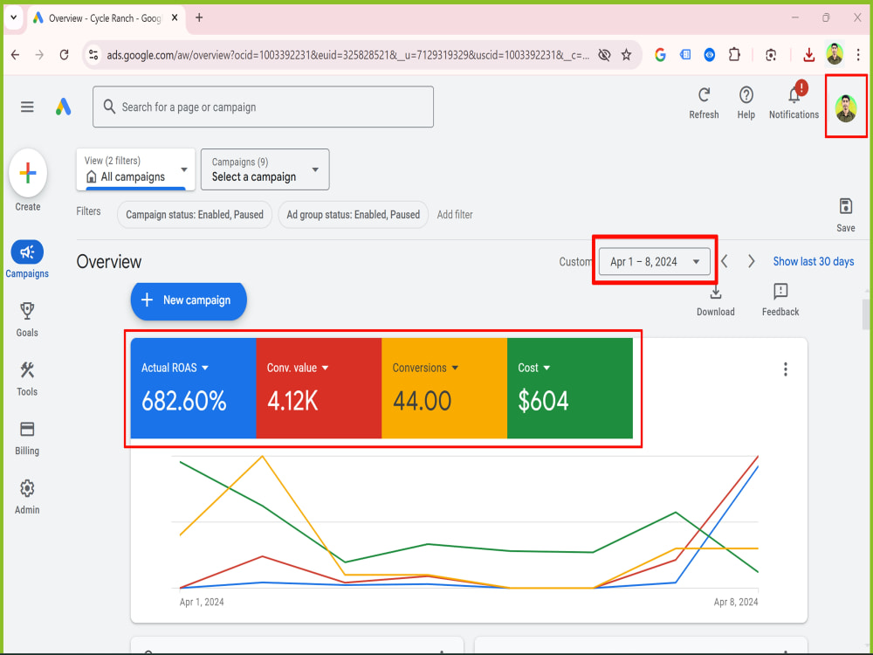Viewport: 873px width, 655px height.
Task: Change the Conversions metric dropdown
Action: click(x=425, y=369)
